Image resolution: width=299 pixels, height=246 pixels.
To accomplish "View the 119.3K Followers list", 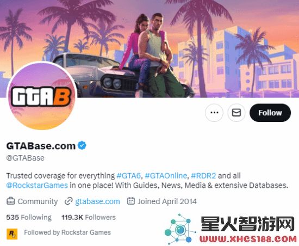I will tap(89, 217).
